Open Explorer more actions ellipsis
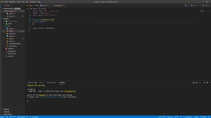The image size is (211, 118). pyautogui.click(x=22, y=6)
